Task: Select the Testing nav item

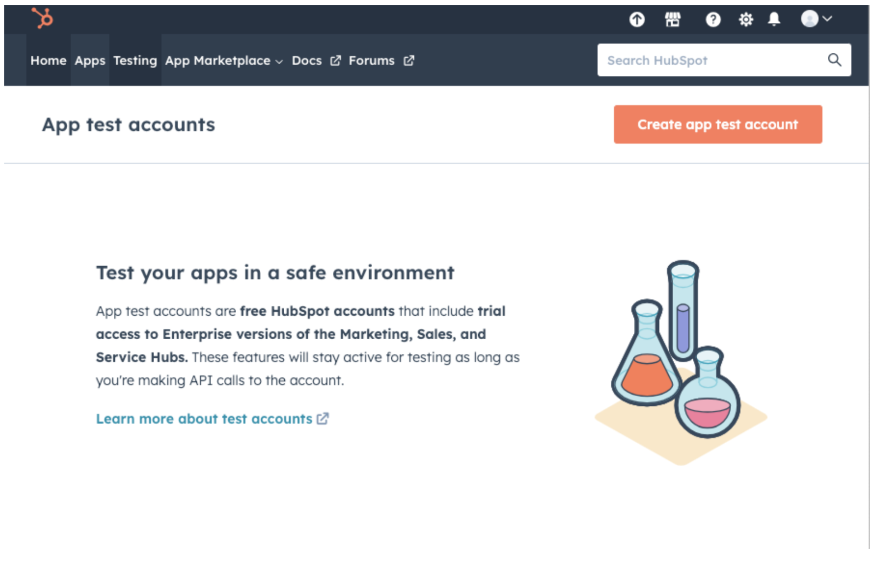Action: (x=135, y=60)
